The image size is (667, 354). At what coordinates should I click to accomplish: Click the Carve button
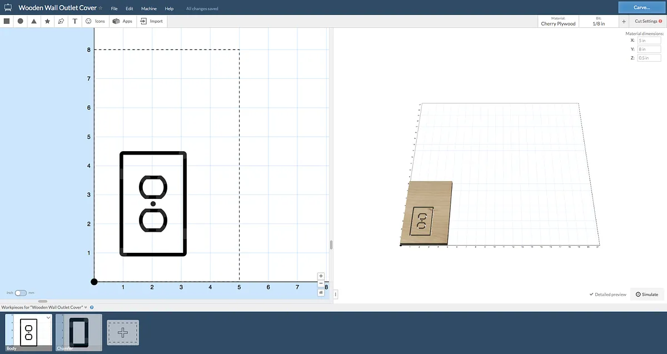(641, 7)
